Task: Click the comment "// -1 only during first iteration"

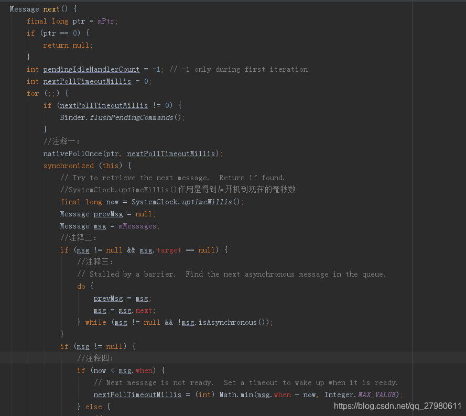Action: (239, 69)
